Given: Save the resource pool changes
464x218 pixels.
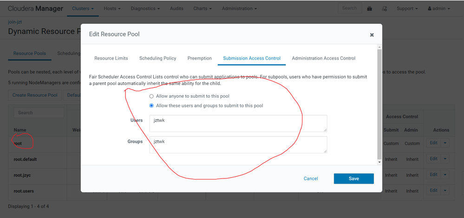Looking at the screenshot, I should click(353, 178).
